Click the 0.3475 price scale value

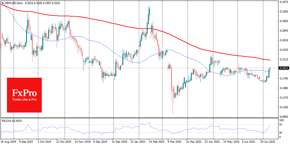[x=284, y=2]
